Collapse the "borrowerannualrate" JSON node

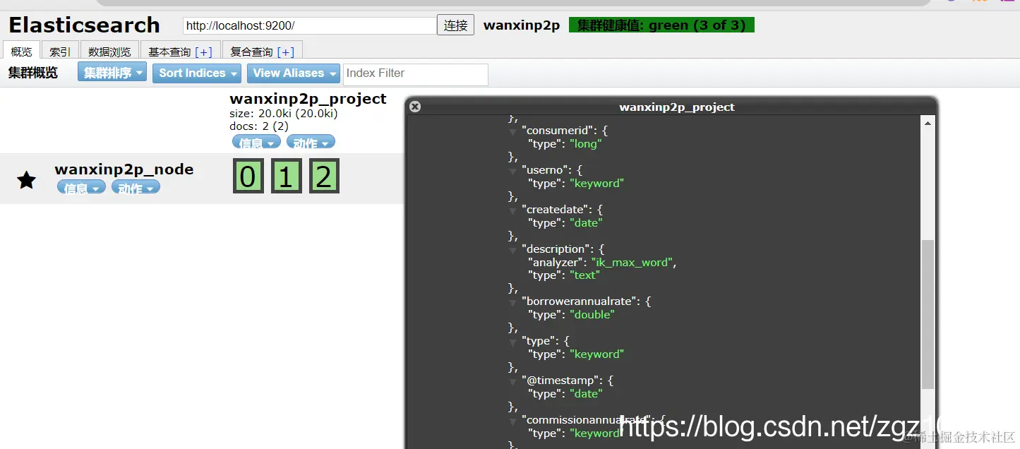(x=513, y=302)
